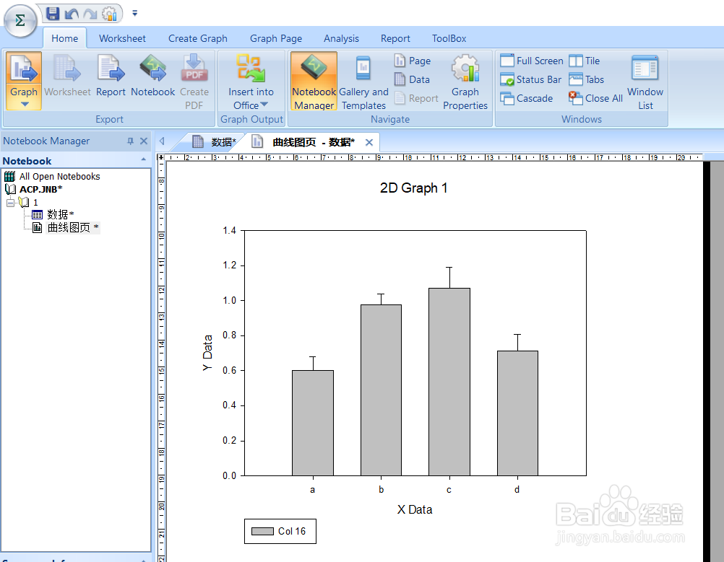Expand the quick access toolbar customize arrow
Image resolution: width=724 pixels, height=562 pixels.
coord(135,14)
